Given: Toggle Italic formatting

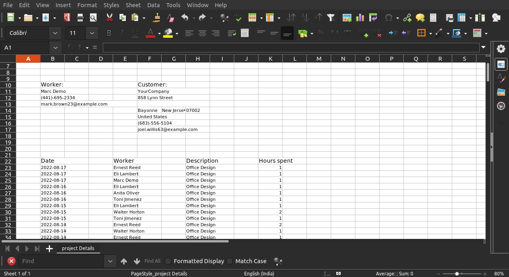Looking at the screenshot, I should (x=122, y=33).
